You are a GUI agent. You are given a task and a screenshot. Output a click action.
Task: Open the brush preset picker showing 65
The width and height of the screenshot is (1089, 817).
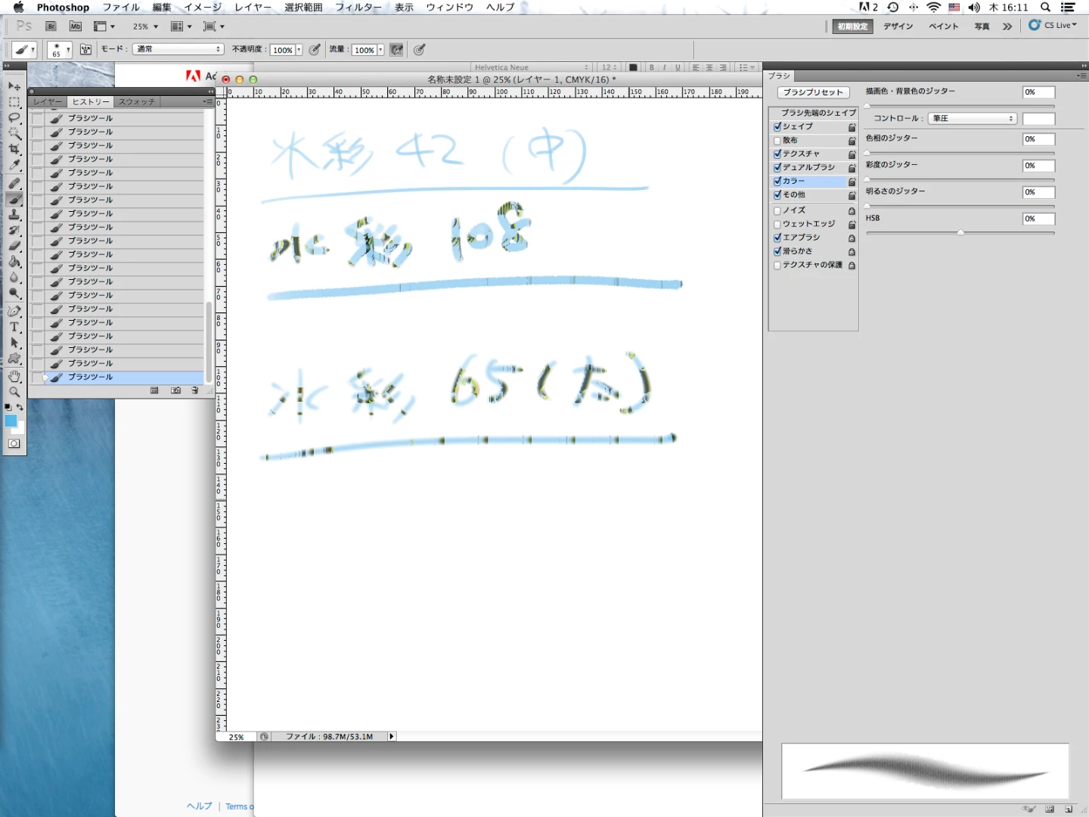[60, 50]
